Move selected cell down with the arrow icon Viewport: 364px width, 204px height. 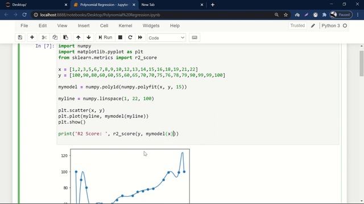89,37
